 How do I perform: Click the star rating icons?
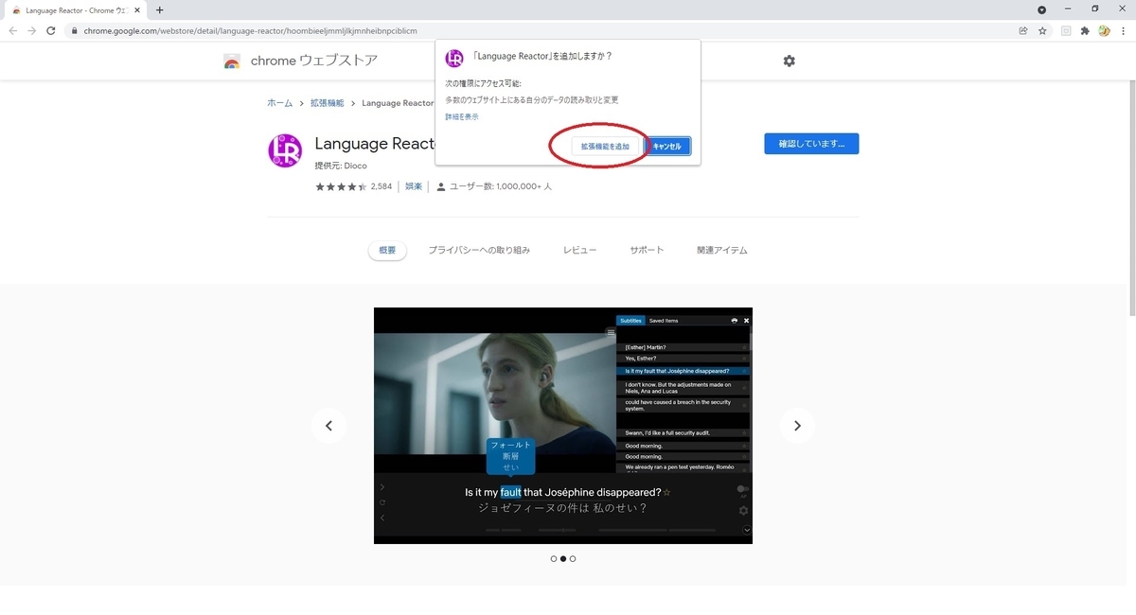341,186
